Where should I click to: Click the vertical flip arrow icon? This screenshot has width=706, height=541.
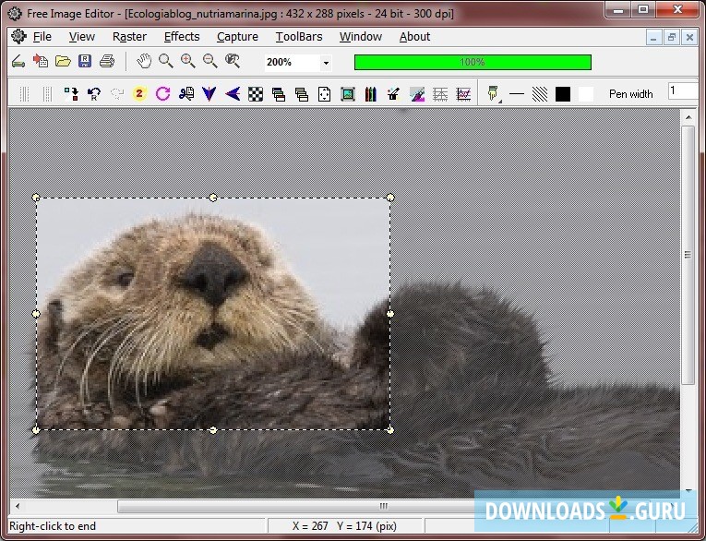(x=209, y=94)
